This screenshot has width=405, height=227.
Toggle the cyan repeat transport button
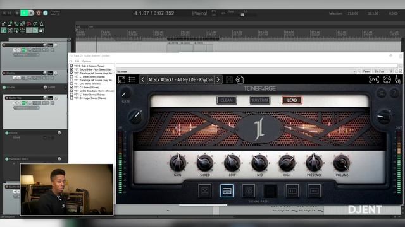click(46, 13)
